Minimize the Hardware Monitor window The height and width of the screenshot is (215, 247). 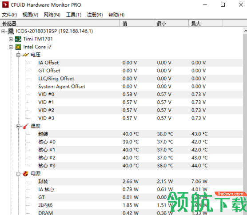205,5
